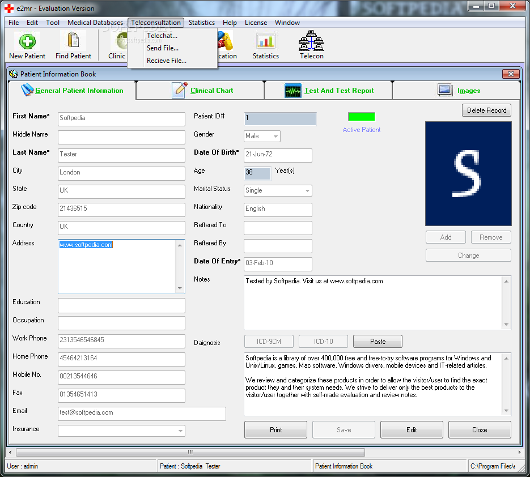Switch to Test And Test Report tab

(x=329, y=90)
